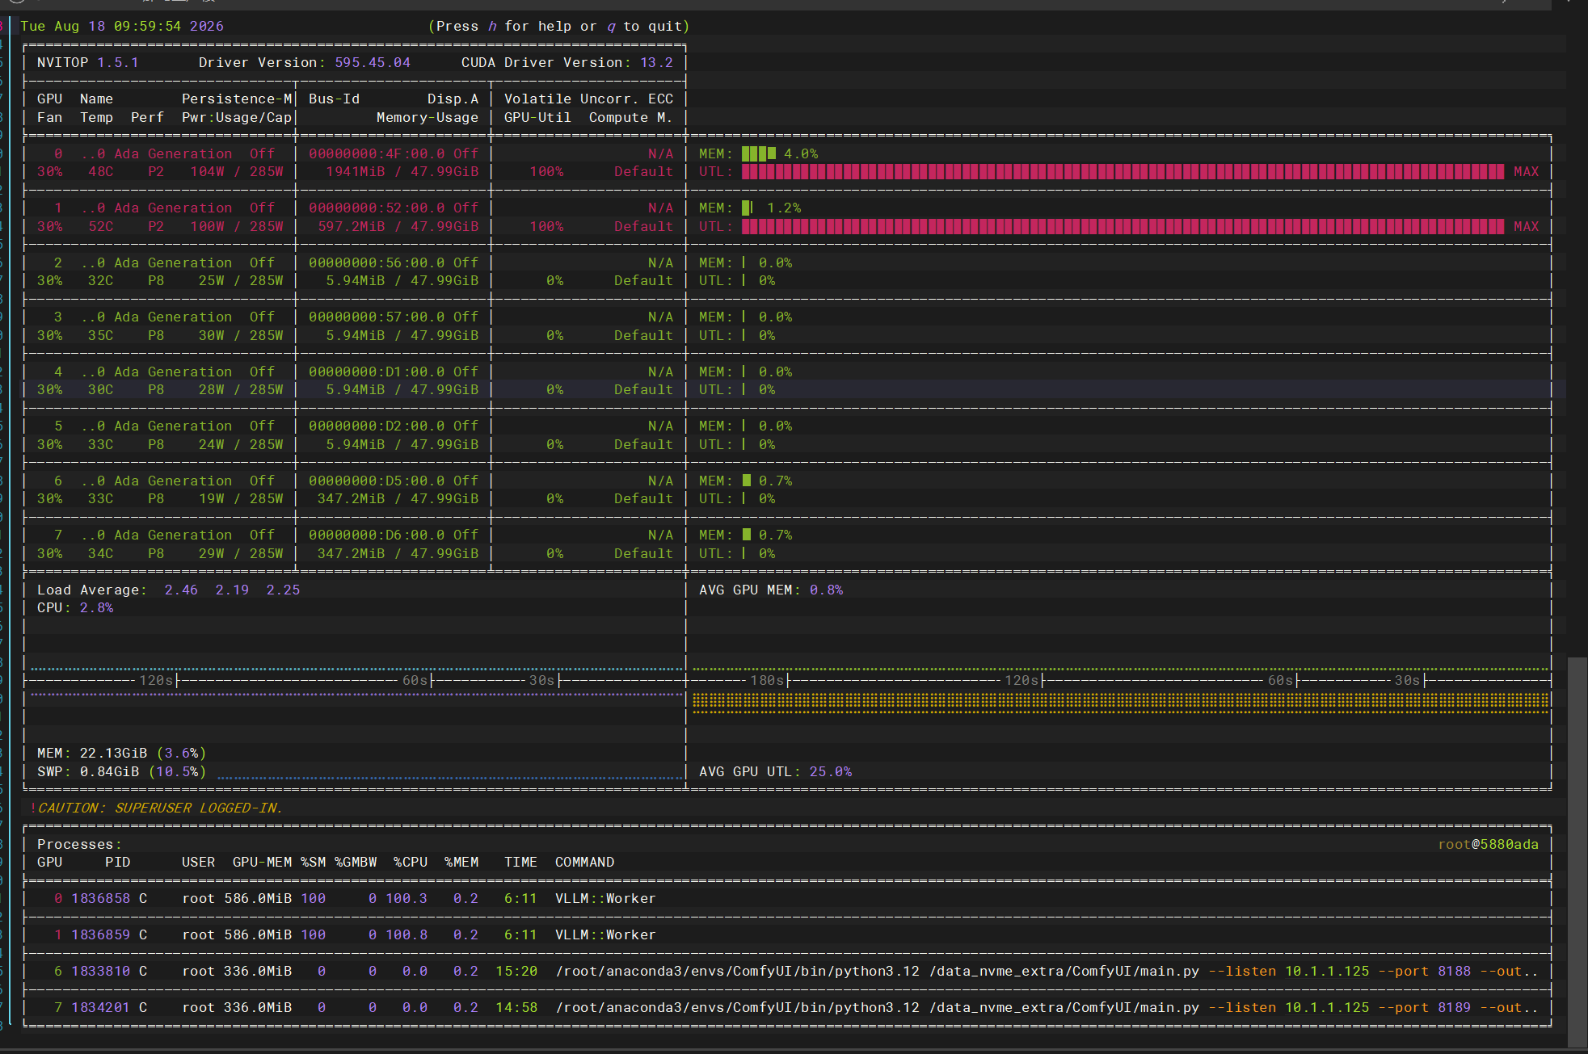The width and height of the screenshot is (1588, 1054).
Task: Click the '%CPU' column header in Processes
Action: pos(411,863)
